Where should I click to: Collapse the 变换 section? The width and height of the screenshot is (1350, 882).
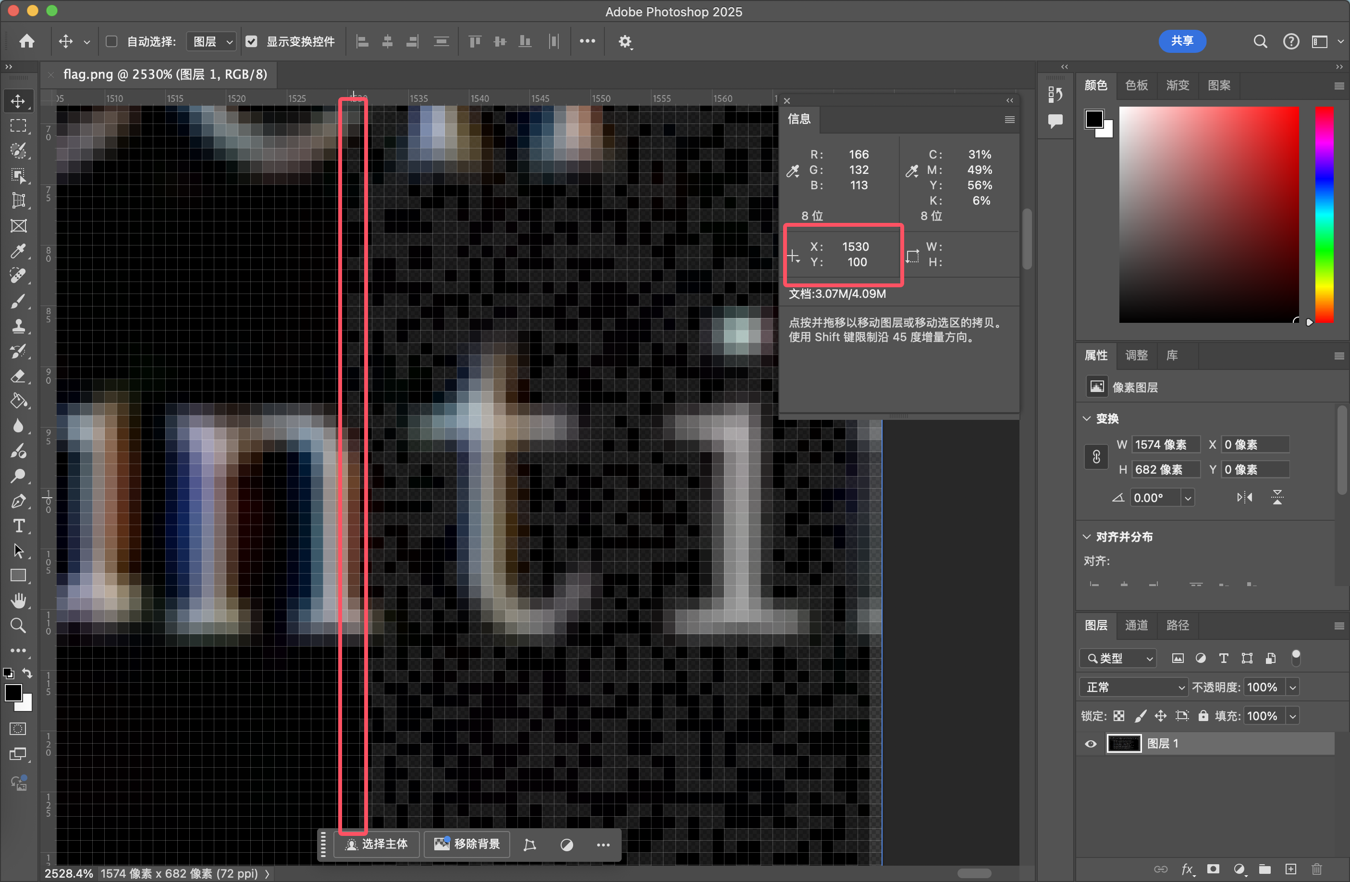pyautogui.click(x=1087, y=418)
